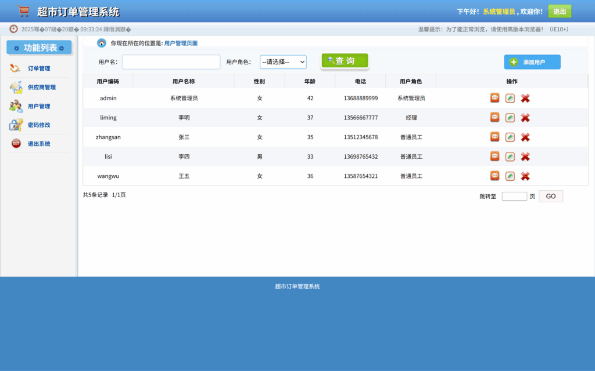Open 密码修改 via its padlock icon
Screen dimensions: 595x371
click(16, 125)
